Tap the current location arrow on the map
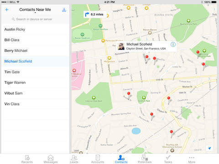The width and height of the screenshot is (219, 164). coord(209,148)
